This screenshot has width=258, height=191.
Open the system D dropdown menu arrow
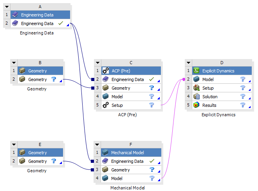coord(188,63)
